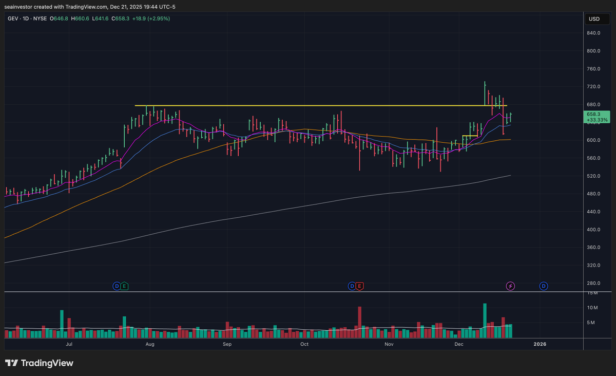Click the Nov label on time axis
Image resolution: width=616 pixels, height=376 pixels.
(389, 344)
